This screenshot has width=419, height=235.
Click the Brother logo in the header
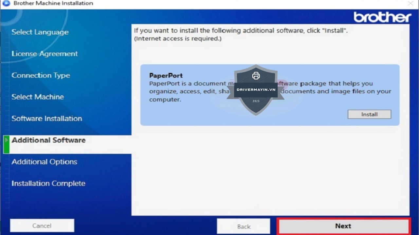(x=382, y=17)
